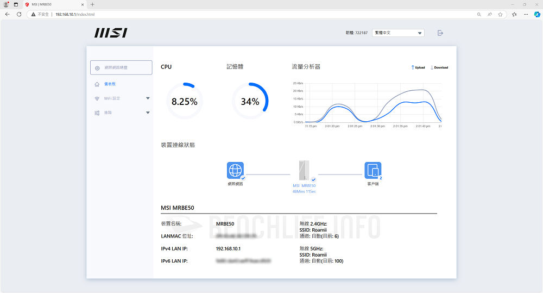Click the memory usage gauge 34%
Viewport: 543px width, 293px height.
coord(250,101)
